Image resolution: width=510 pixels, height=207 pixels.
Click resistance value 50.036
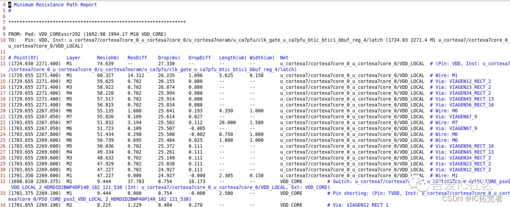pyautogui.click(x=105, y=146)
